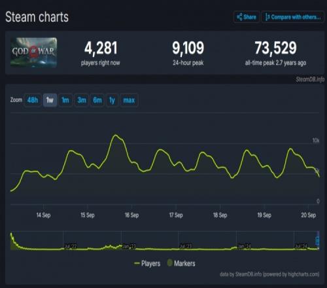Open Compare with others
Image resolution: width=327 pixels, height=288 pixels.
[293, 17]
